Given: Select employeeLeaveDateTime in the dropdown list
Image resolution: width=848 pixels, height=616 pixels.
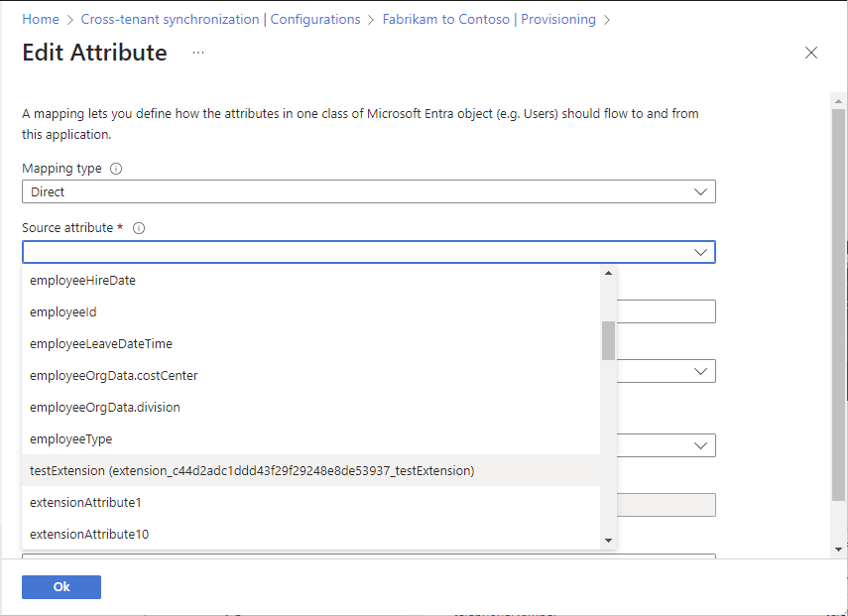Looking at the screenshot, I should click(x=100, y=344).
